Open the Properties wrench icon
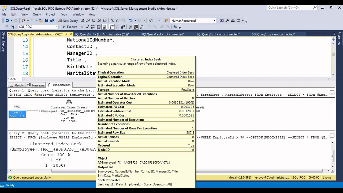The image size is (343, 193). (x=227, y=21)
